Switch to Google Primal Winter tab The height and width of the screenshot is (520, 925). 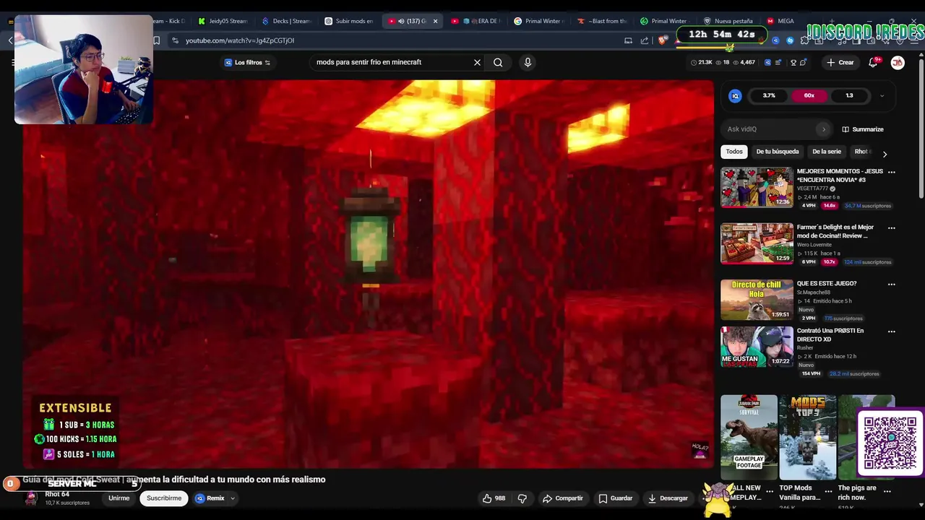coord(538,21)
